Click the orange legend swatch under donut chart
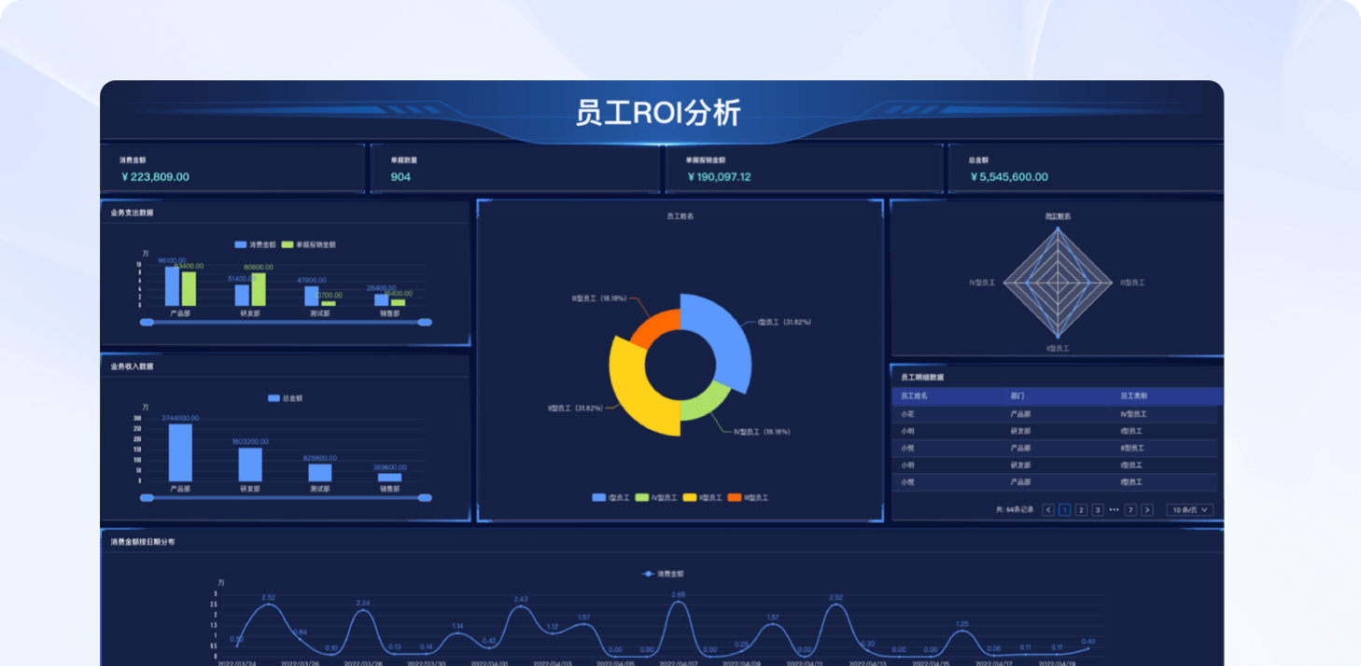This screenshot has height=666, width=1361. tap(735, 498)
